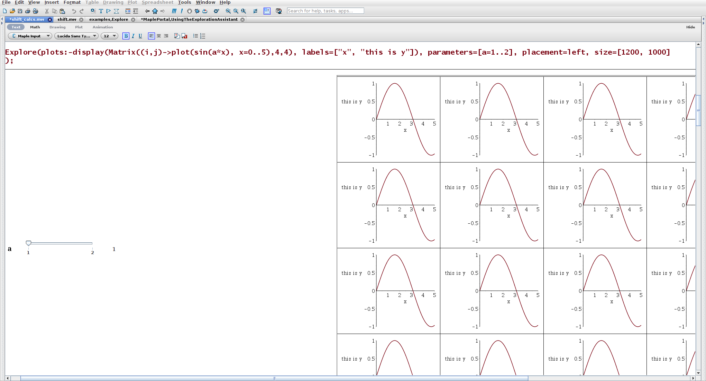This screenshot has width=706, height=381.
Task: Click horizontal scrollbar right arrow
Action: (x=693, y=378)
